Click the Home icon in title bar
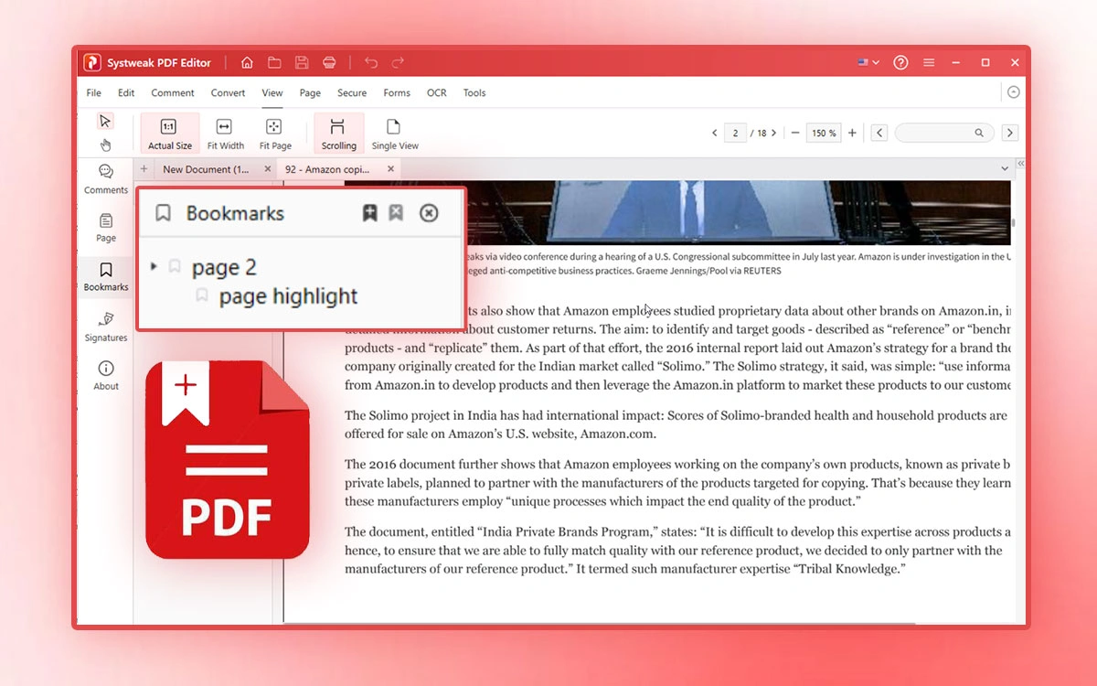1097x686 pixels. click(247, 62)
